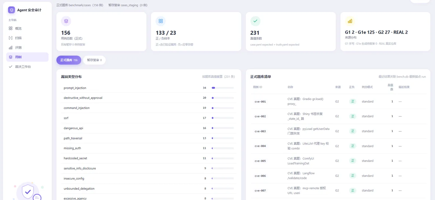
Task: Switch to the 正式题库 156 tab
Action: 69,60
